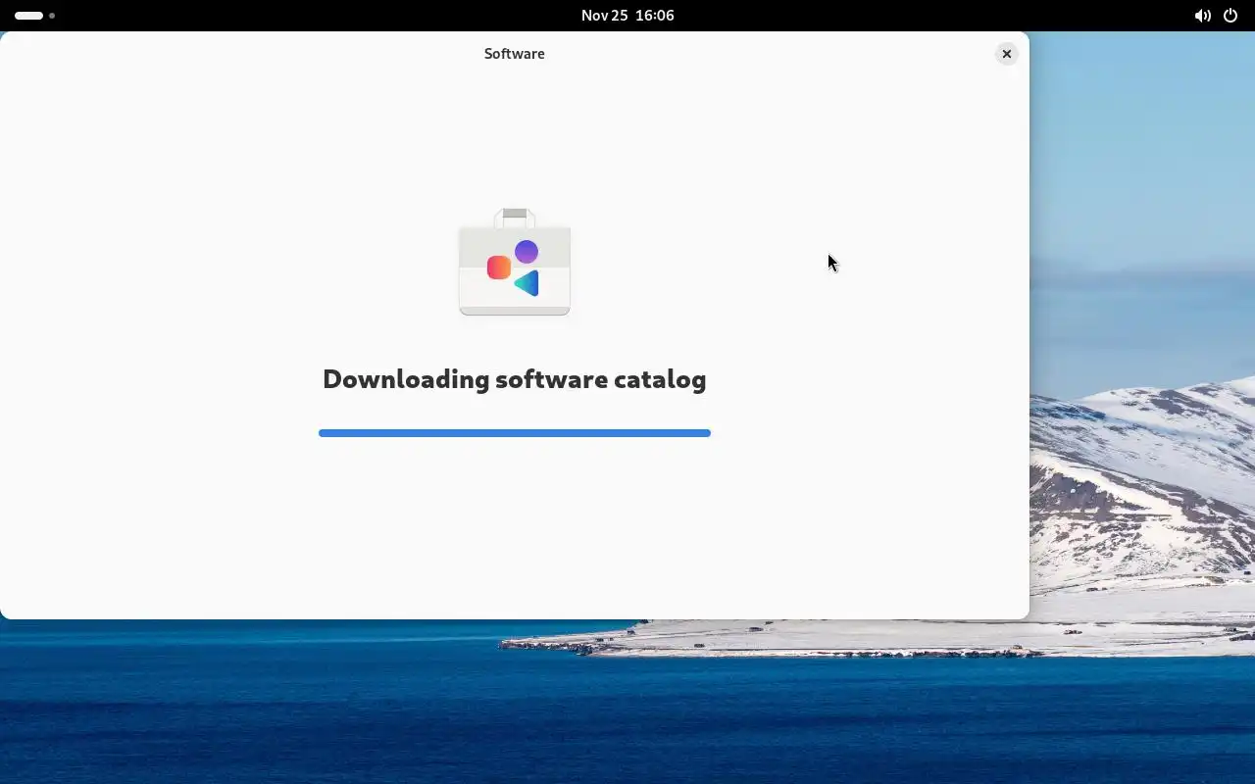Screen dimensions: 1255x784
Task: Click the catalog download progress bar
Action: (515, 433)
